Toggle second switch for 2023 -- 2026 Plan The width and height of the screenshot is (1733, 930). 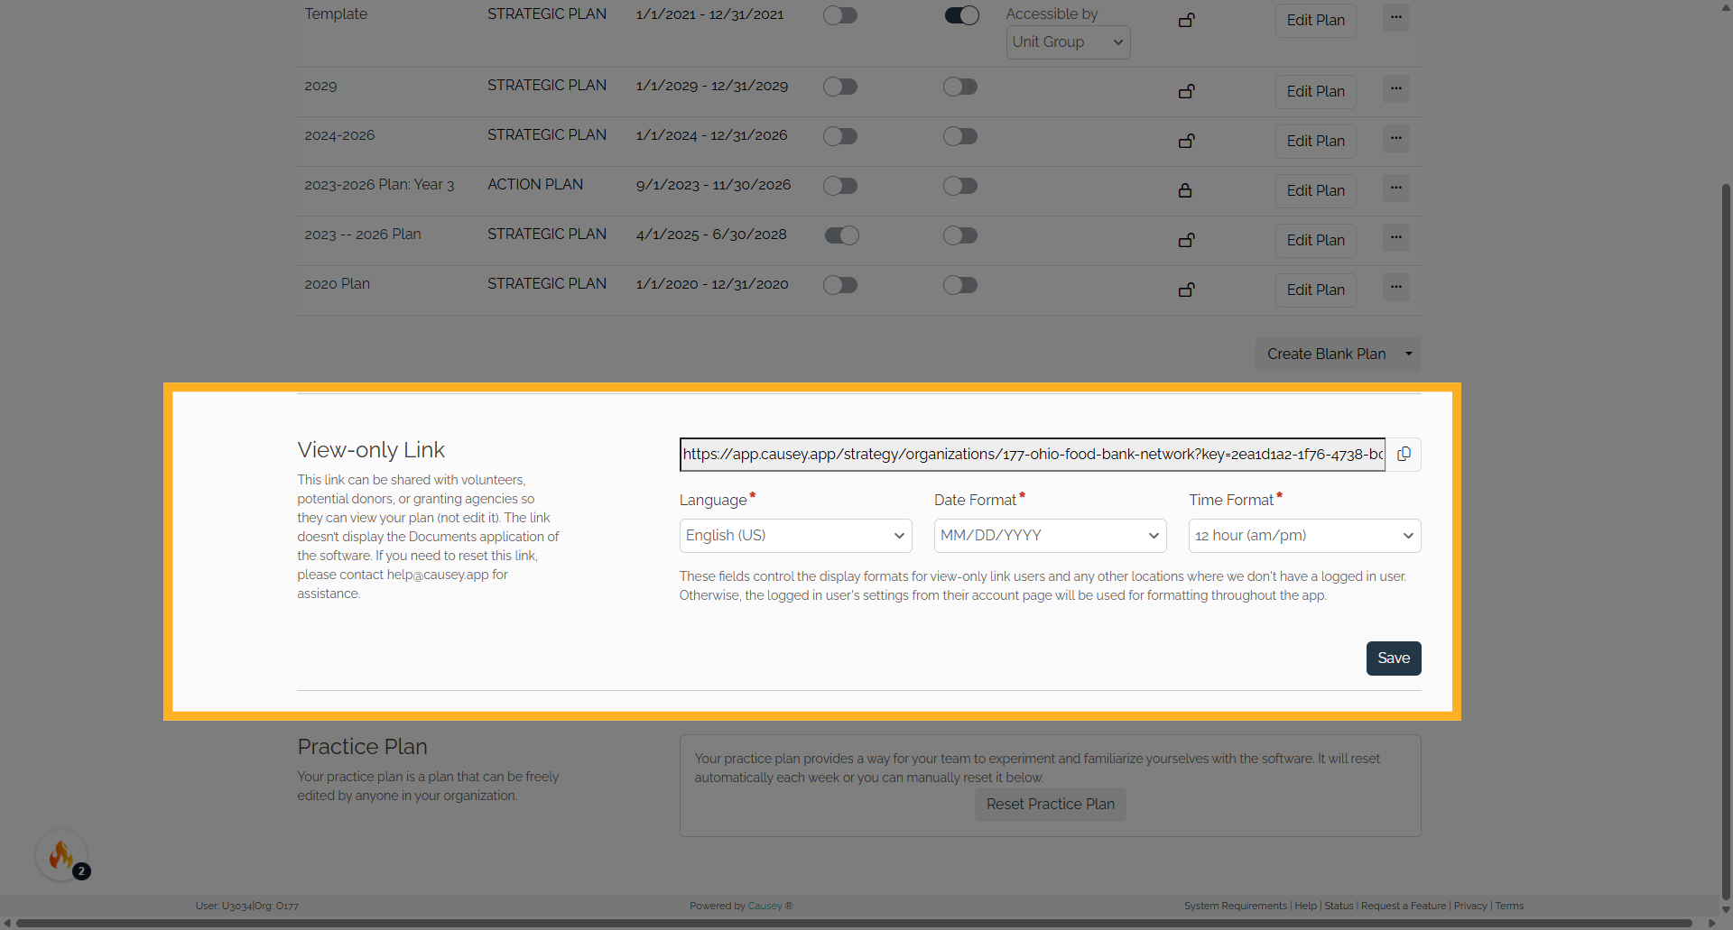(960, 235)
